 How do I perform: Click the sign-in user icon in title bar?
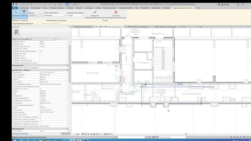(222, 4)
